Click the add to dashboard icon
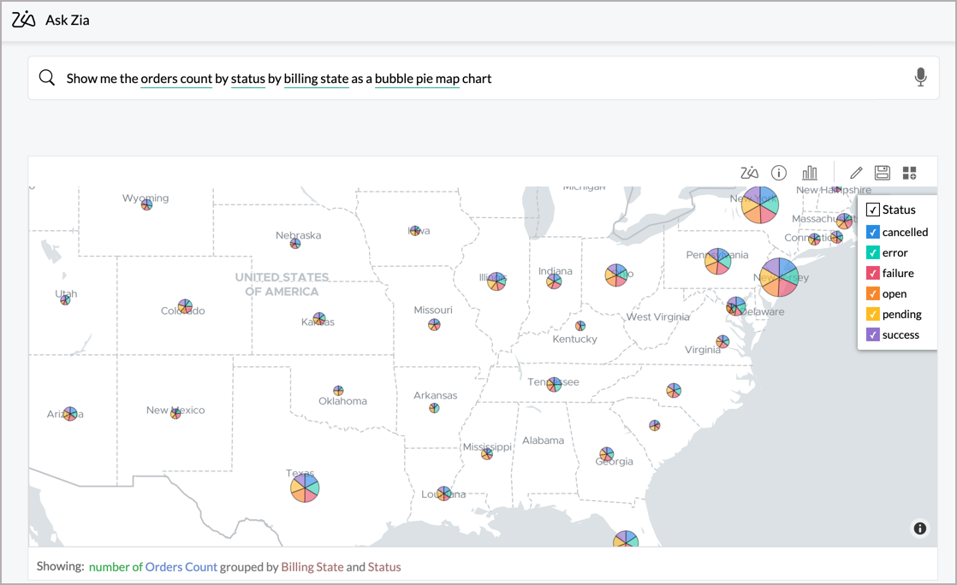Viewport: 957px width, 585px height. pos(909,173)
